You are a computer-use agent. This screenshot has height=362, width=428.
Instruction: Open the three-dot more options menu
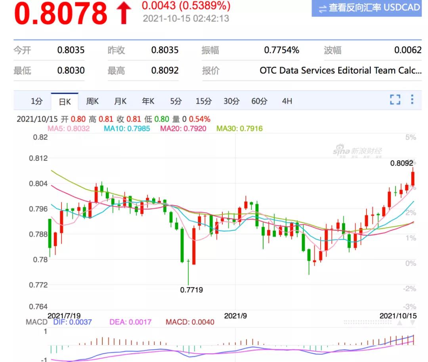(x=412, y=99)
